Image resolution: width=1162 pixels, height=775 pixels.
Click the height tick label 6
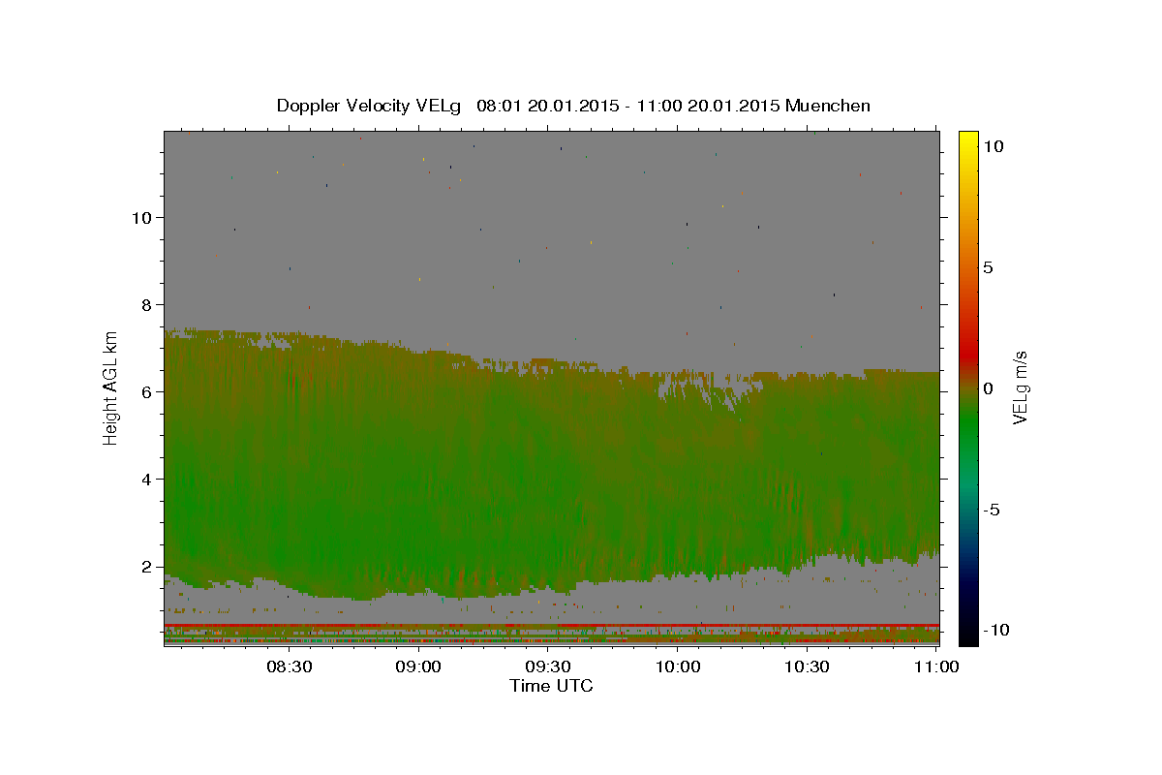[x=147, y=391]
